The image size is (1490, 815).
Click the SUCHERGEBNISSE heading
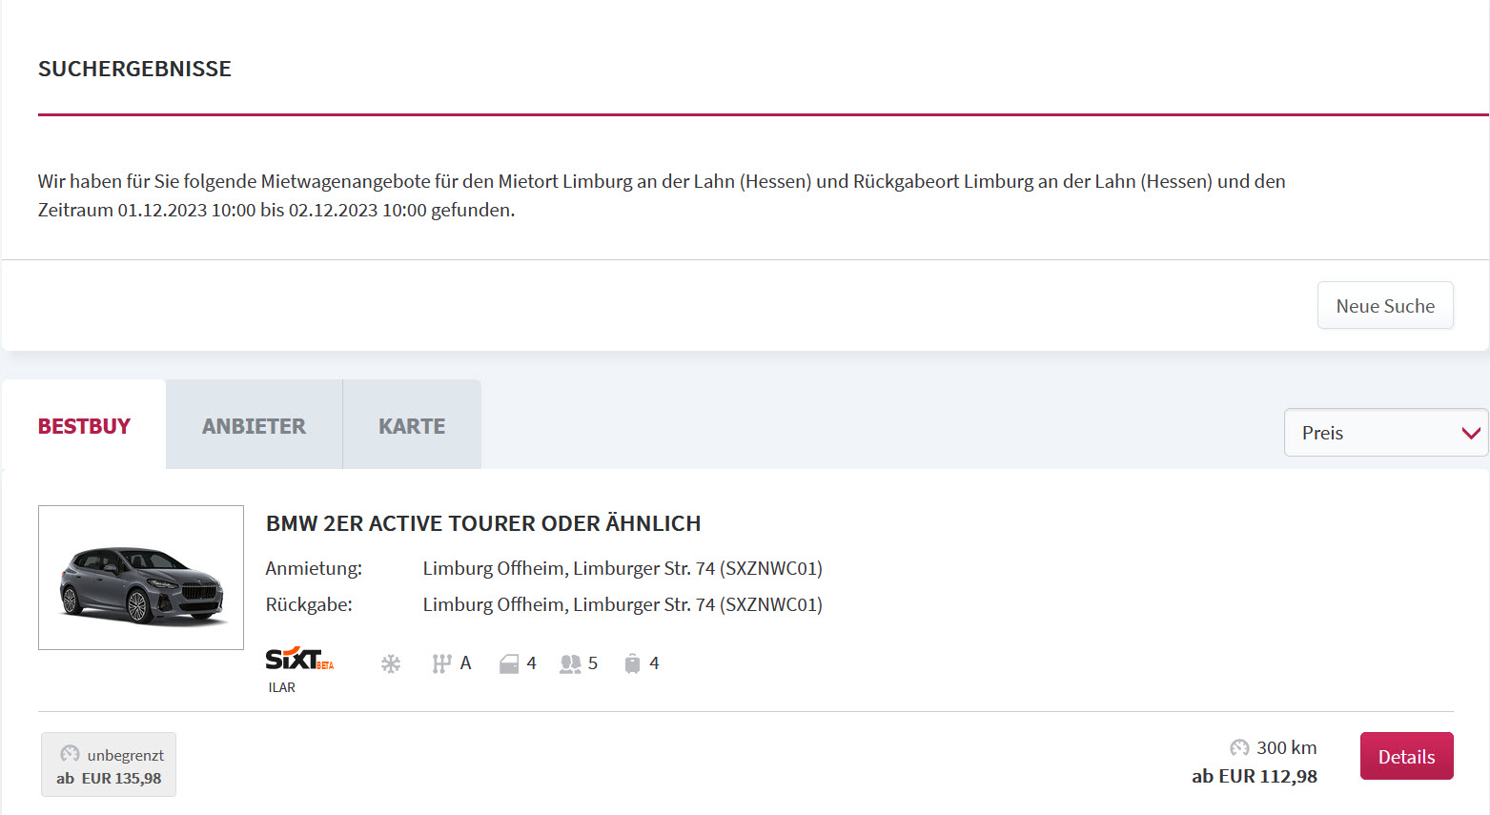[134, 69]
